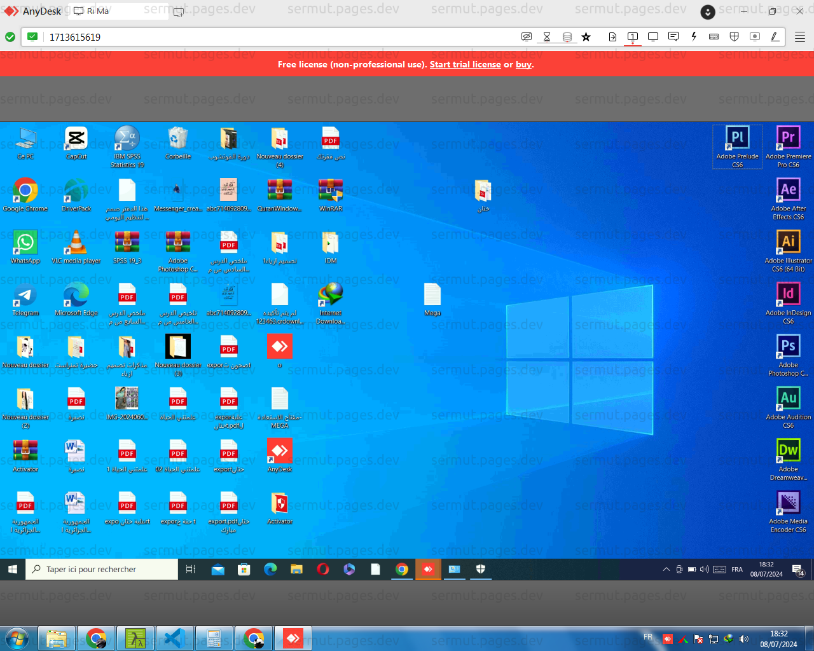Expand the taskbar hidden icons chevron

(666, 569)
